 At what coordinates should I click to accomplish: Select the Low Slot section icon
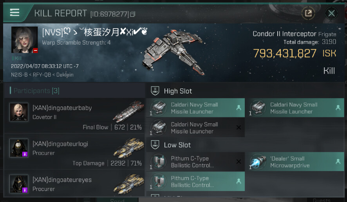[155, 145]
